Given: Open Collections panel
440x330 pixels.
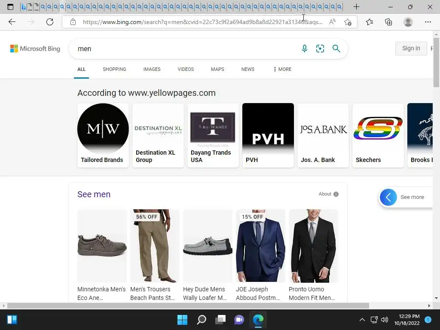Looking at the screenshot, I should coord(388,22).
